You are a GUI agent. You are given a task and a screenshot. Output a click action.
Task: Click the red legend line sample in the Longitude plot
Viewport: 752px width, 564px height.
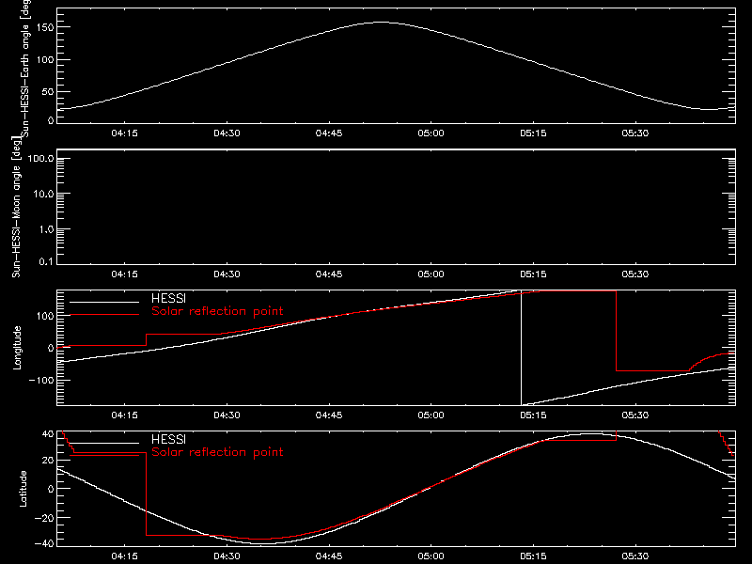click(x=104, y=315)
